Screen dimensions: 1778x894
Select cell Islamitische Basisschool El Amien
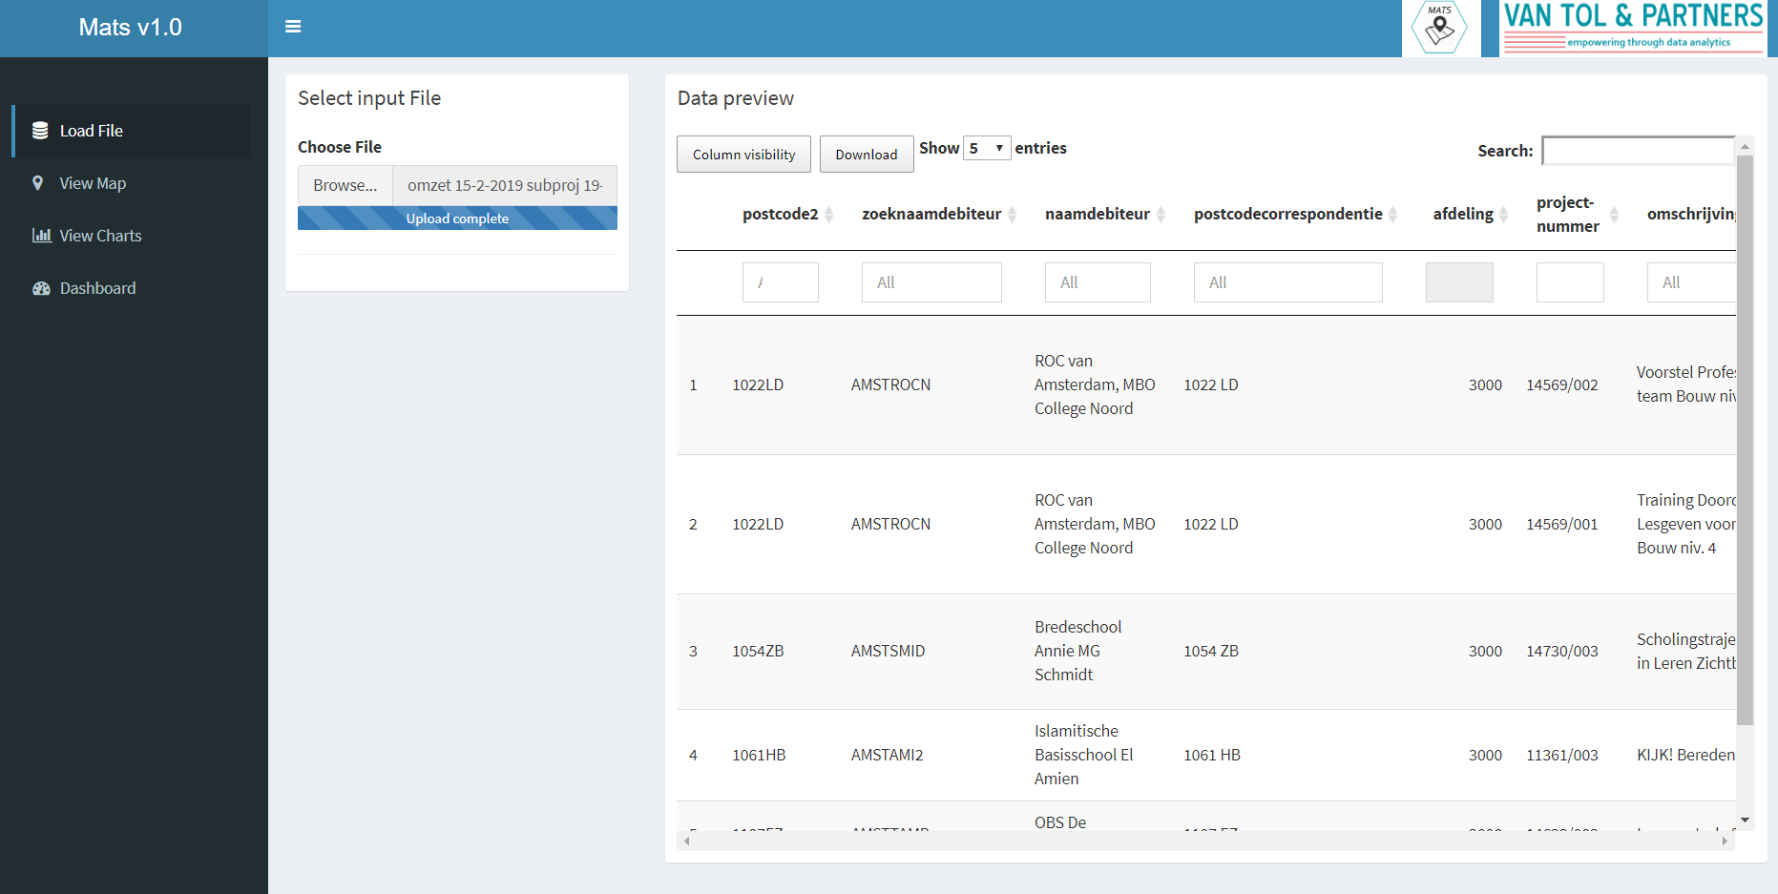1084,755
